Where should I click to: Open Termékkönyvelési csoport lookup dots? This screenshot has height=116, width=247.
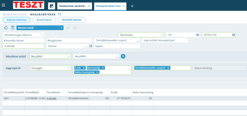[x=138, y=41]
